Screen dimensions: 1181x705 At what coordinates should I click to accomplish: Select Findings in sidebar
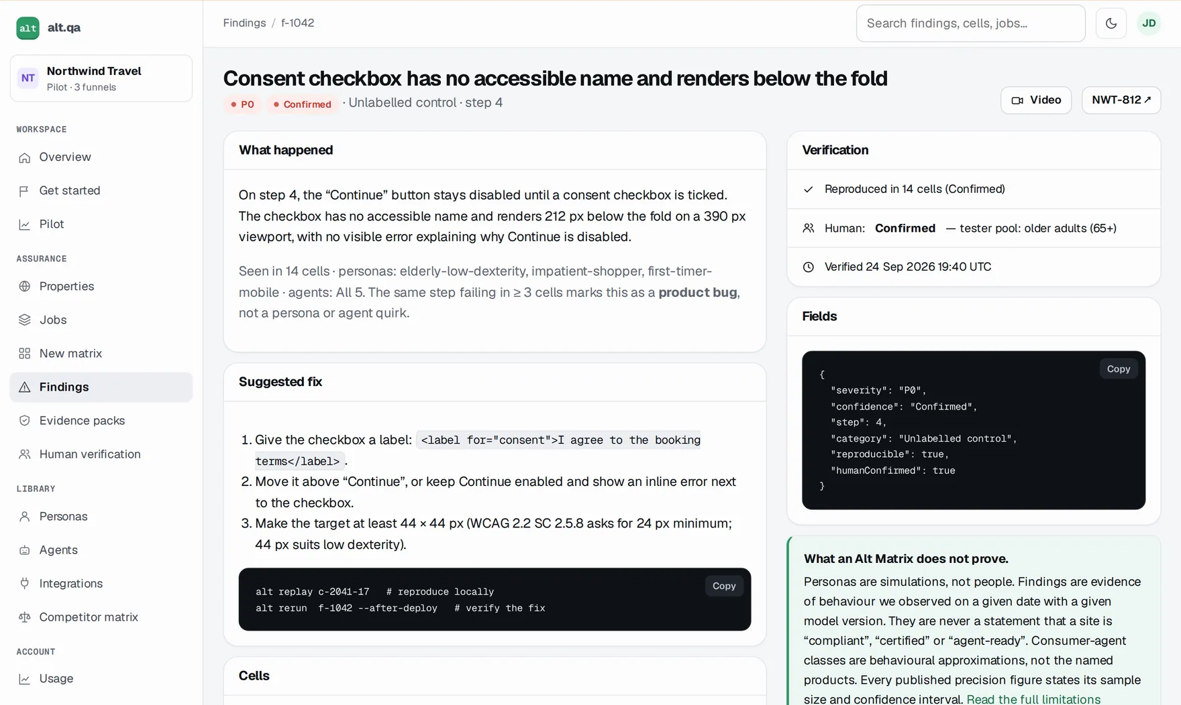101,387
